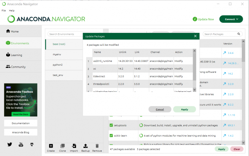Open the Home section icon
The height and width of the screenshot is (156, 249).
pos(8,31)
